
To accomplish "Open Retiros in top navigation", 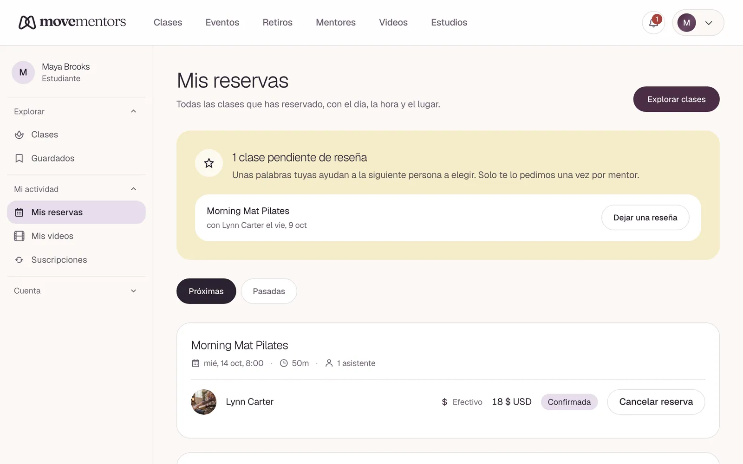I will (278, 22).
